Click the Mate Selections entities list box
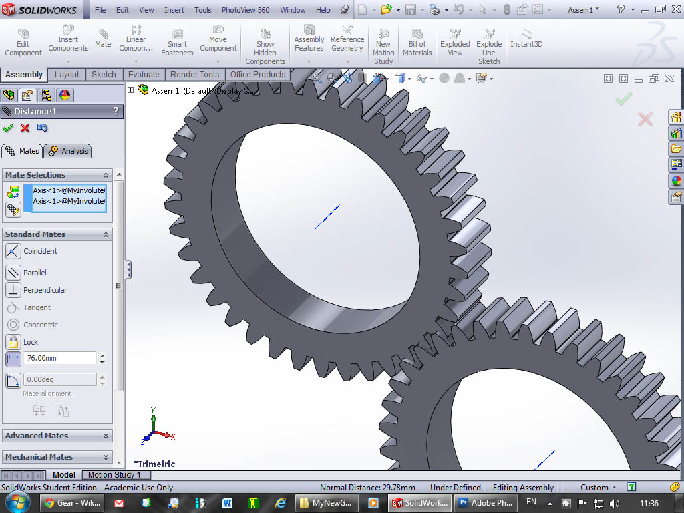The width and height of the screenshot is (684, 513). (x=69, y=198)
